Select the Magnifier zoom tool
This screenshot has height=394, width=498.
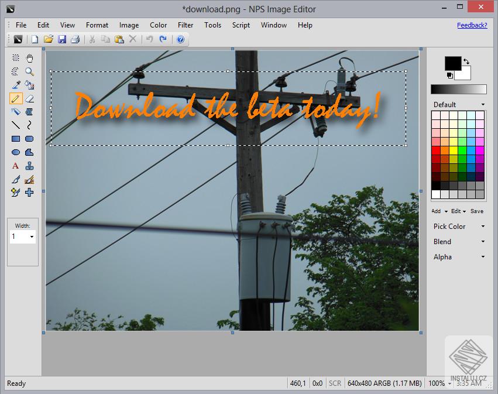pos(29,71)
